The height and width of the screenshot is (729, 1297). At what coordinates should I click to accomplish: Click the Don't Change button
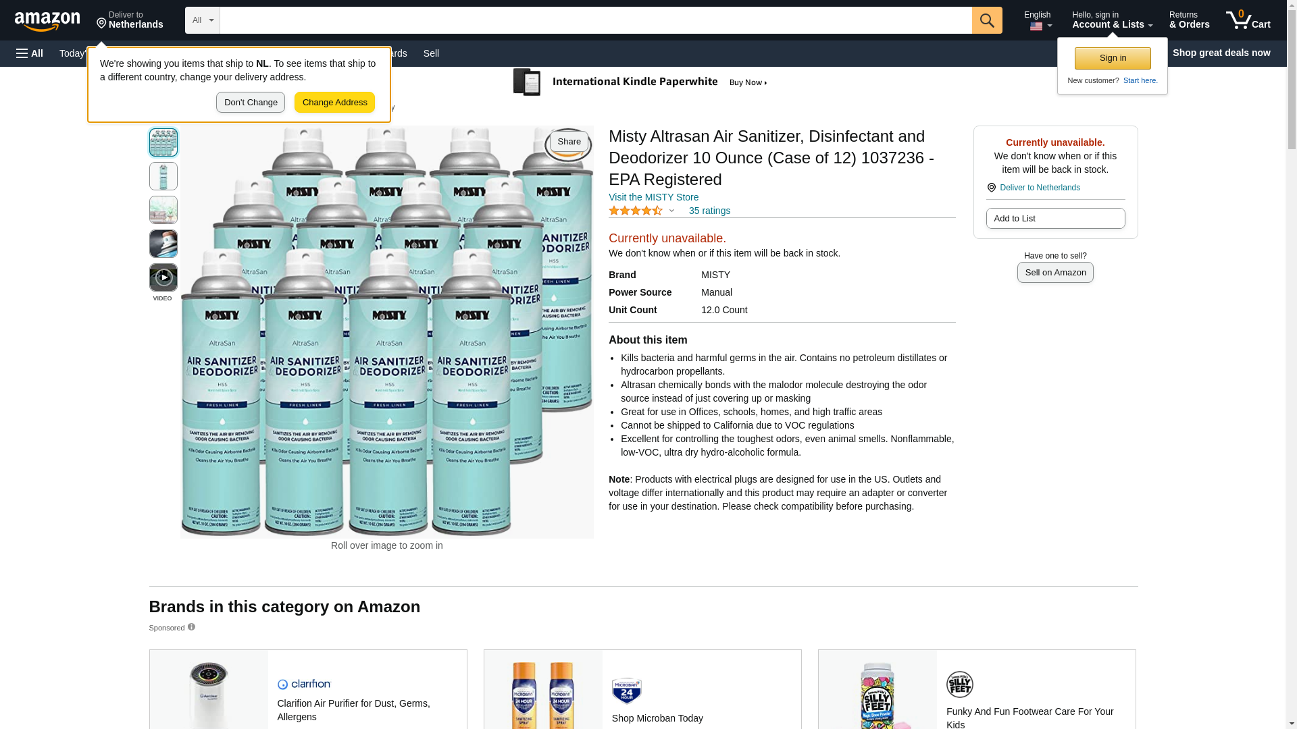251,103
